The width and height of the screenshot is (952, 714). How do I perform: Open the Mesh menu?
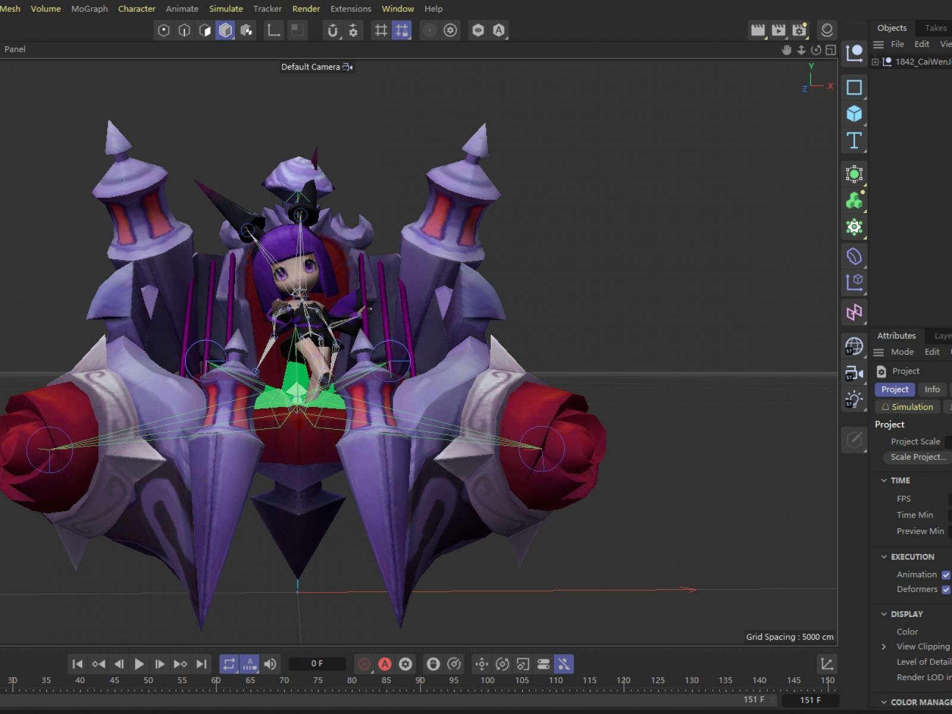10,9
